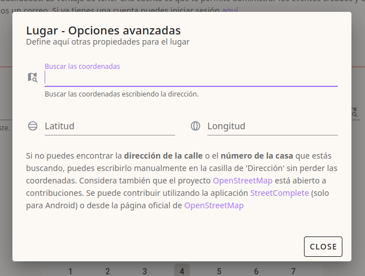Image resolution: width=365 pixels, height=276 pixels.
Task: Select day 1 in the calendar
Action: click(70, 271)
